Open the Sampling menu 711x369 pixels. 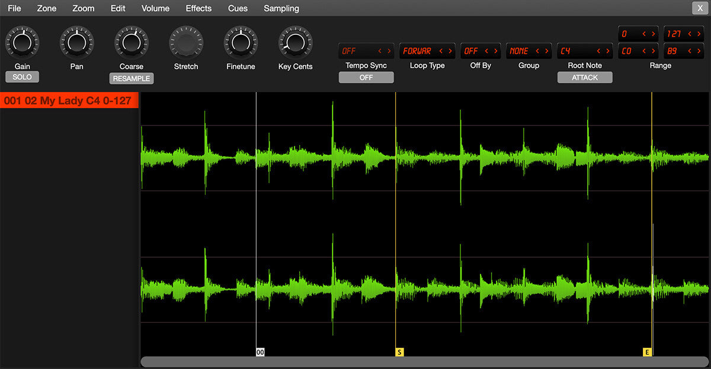click(281, 8)
